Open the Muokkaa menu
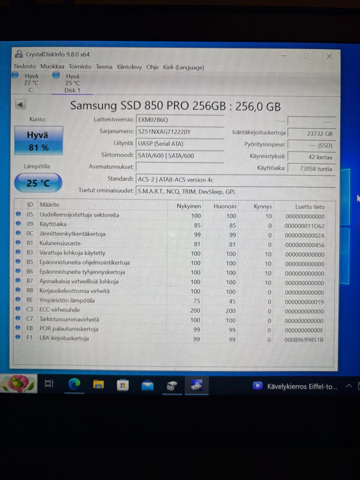Viewport: 360px width, 480px height. pos(52,66)
